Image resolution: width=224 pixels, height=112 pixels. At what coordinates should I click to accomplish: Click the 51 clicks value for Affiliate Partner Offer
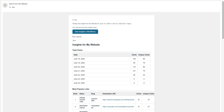(139, 100)
